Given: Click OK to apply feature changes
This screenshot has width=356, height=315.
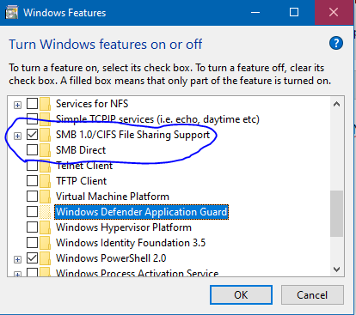Looking at the screenshot, I should 241,294.
